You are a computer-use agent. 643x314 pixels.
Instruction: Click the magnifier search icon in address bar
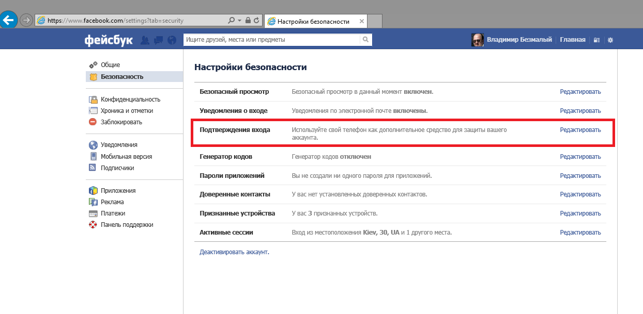232,21
